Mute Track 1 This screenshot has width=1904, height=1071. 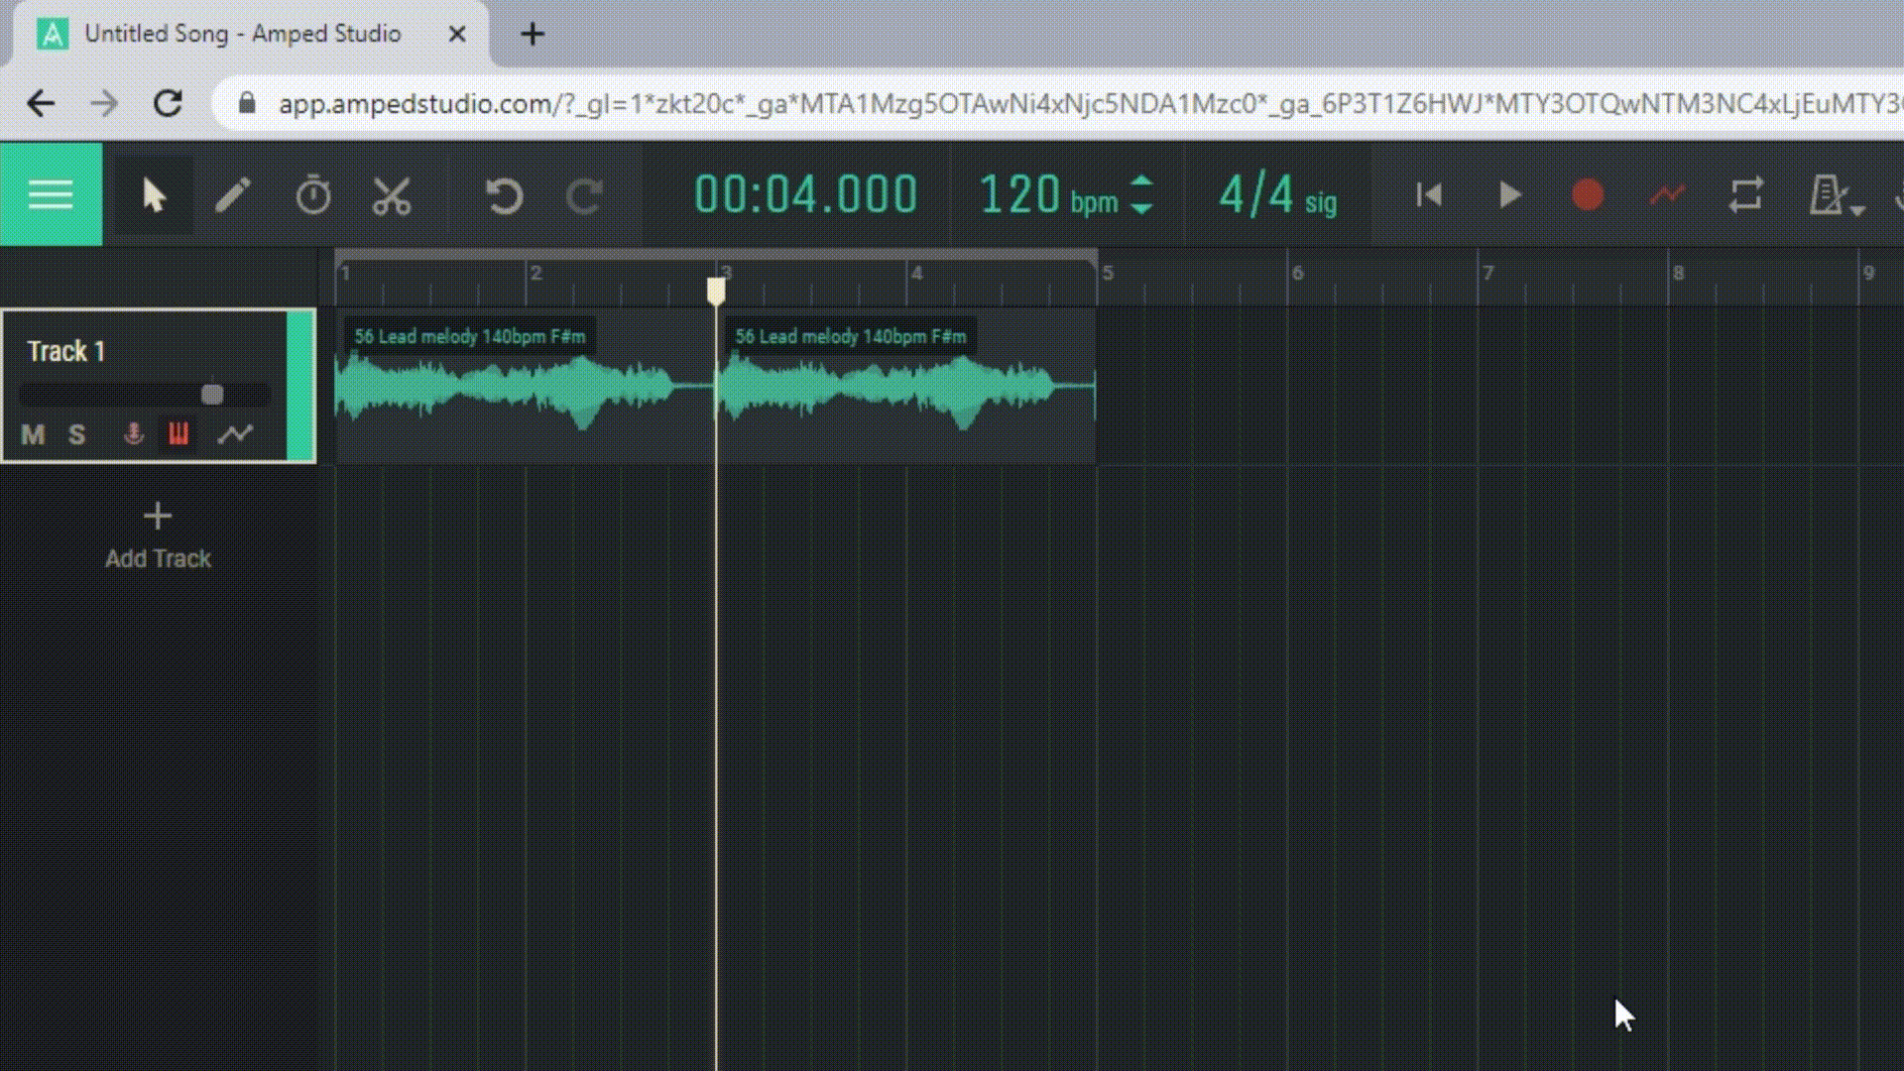(x=33, y=434)
